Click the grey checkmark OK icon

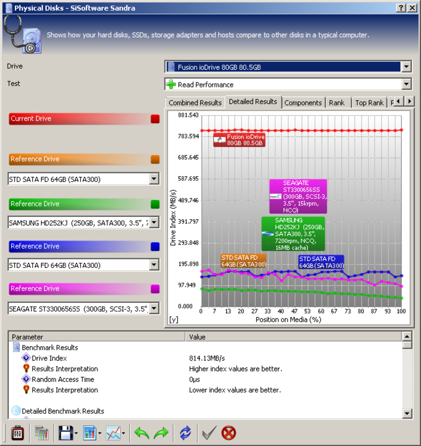tap(209, 433)
